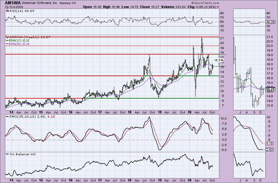
Task: Click the AMSWA Weekly price bar icon
Action: pyautogui.click(x=7, y=37)
